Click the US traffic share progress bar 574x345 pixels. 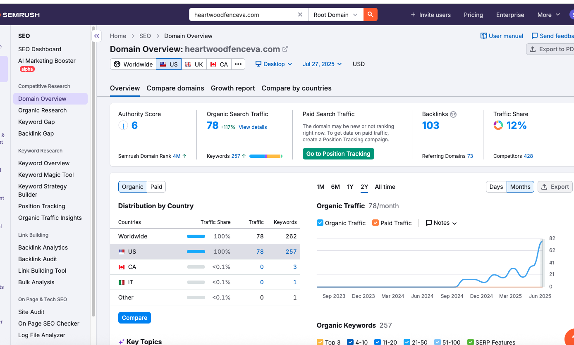pyautogui.click(x=196, y=252)
